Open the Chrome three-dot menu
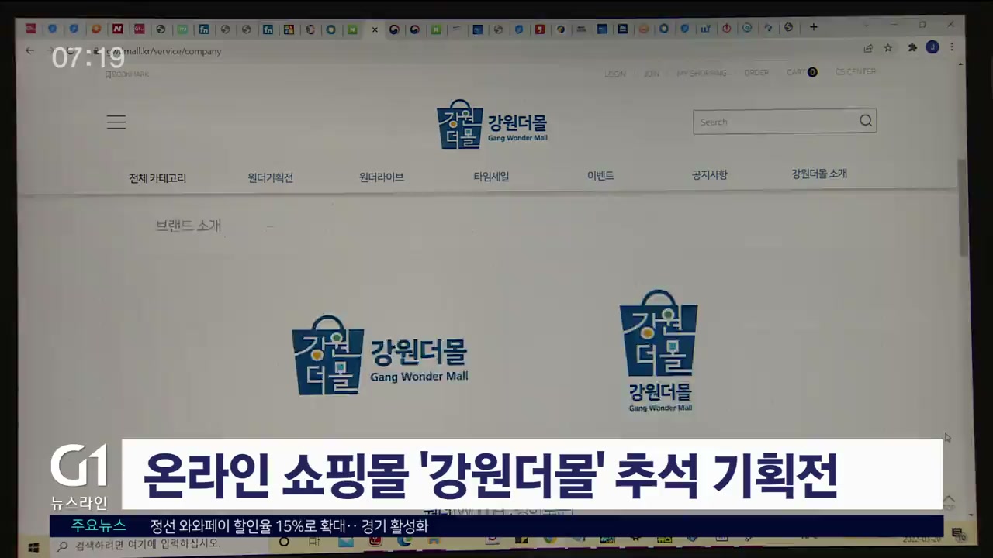The image size is (993, 558). point(952,47)
